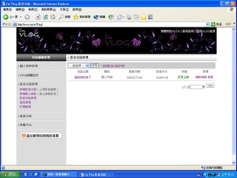
Task: Click the taskbar clock showing 上午 04:33
Action: [228, 175]
